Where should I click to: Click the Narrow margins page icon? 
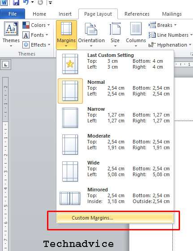(70, 117)
